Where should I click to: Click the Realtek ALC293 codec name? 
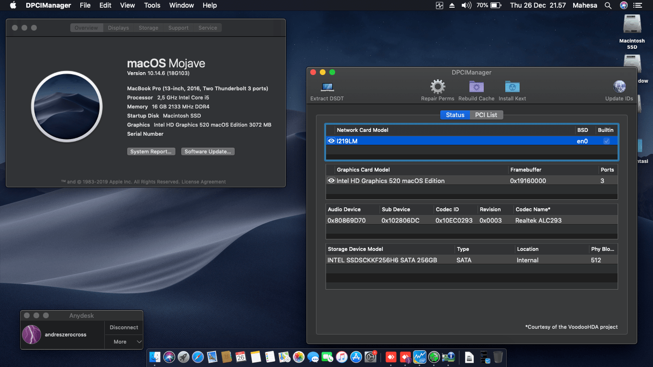tap(538, 220)
